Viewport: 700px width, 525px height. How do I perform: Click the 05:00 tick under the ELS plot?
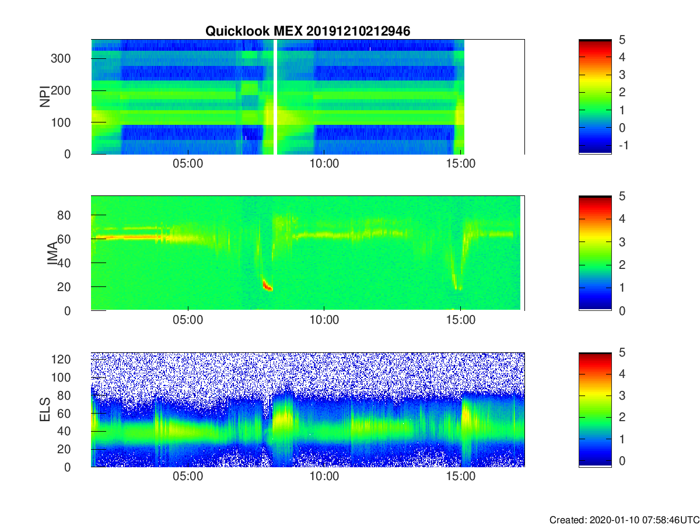point(188,476)
